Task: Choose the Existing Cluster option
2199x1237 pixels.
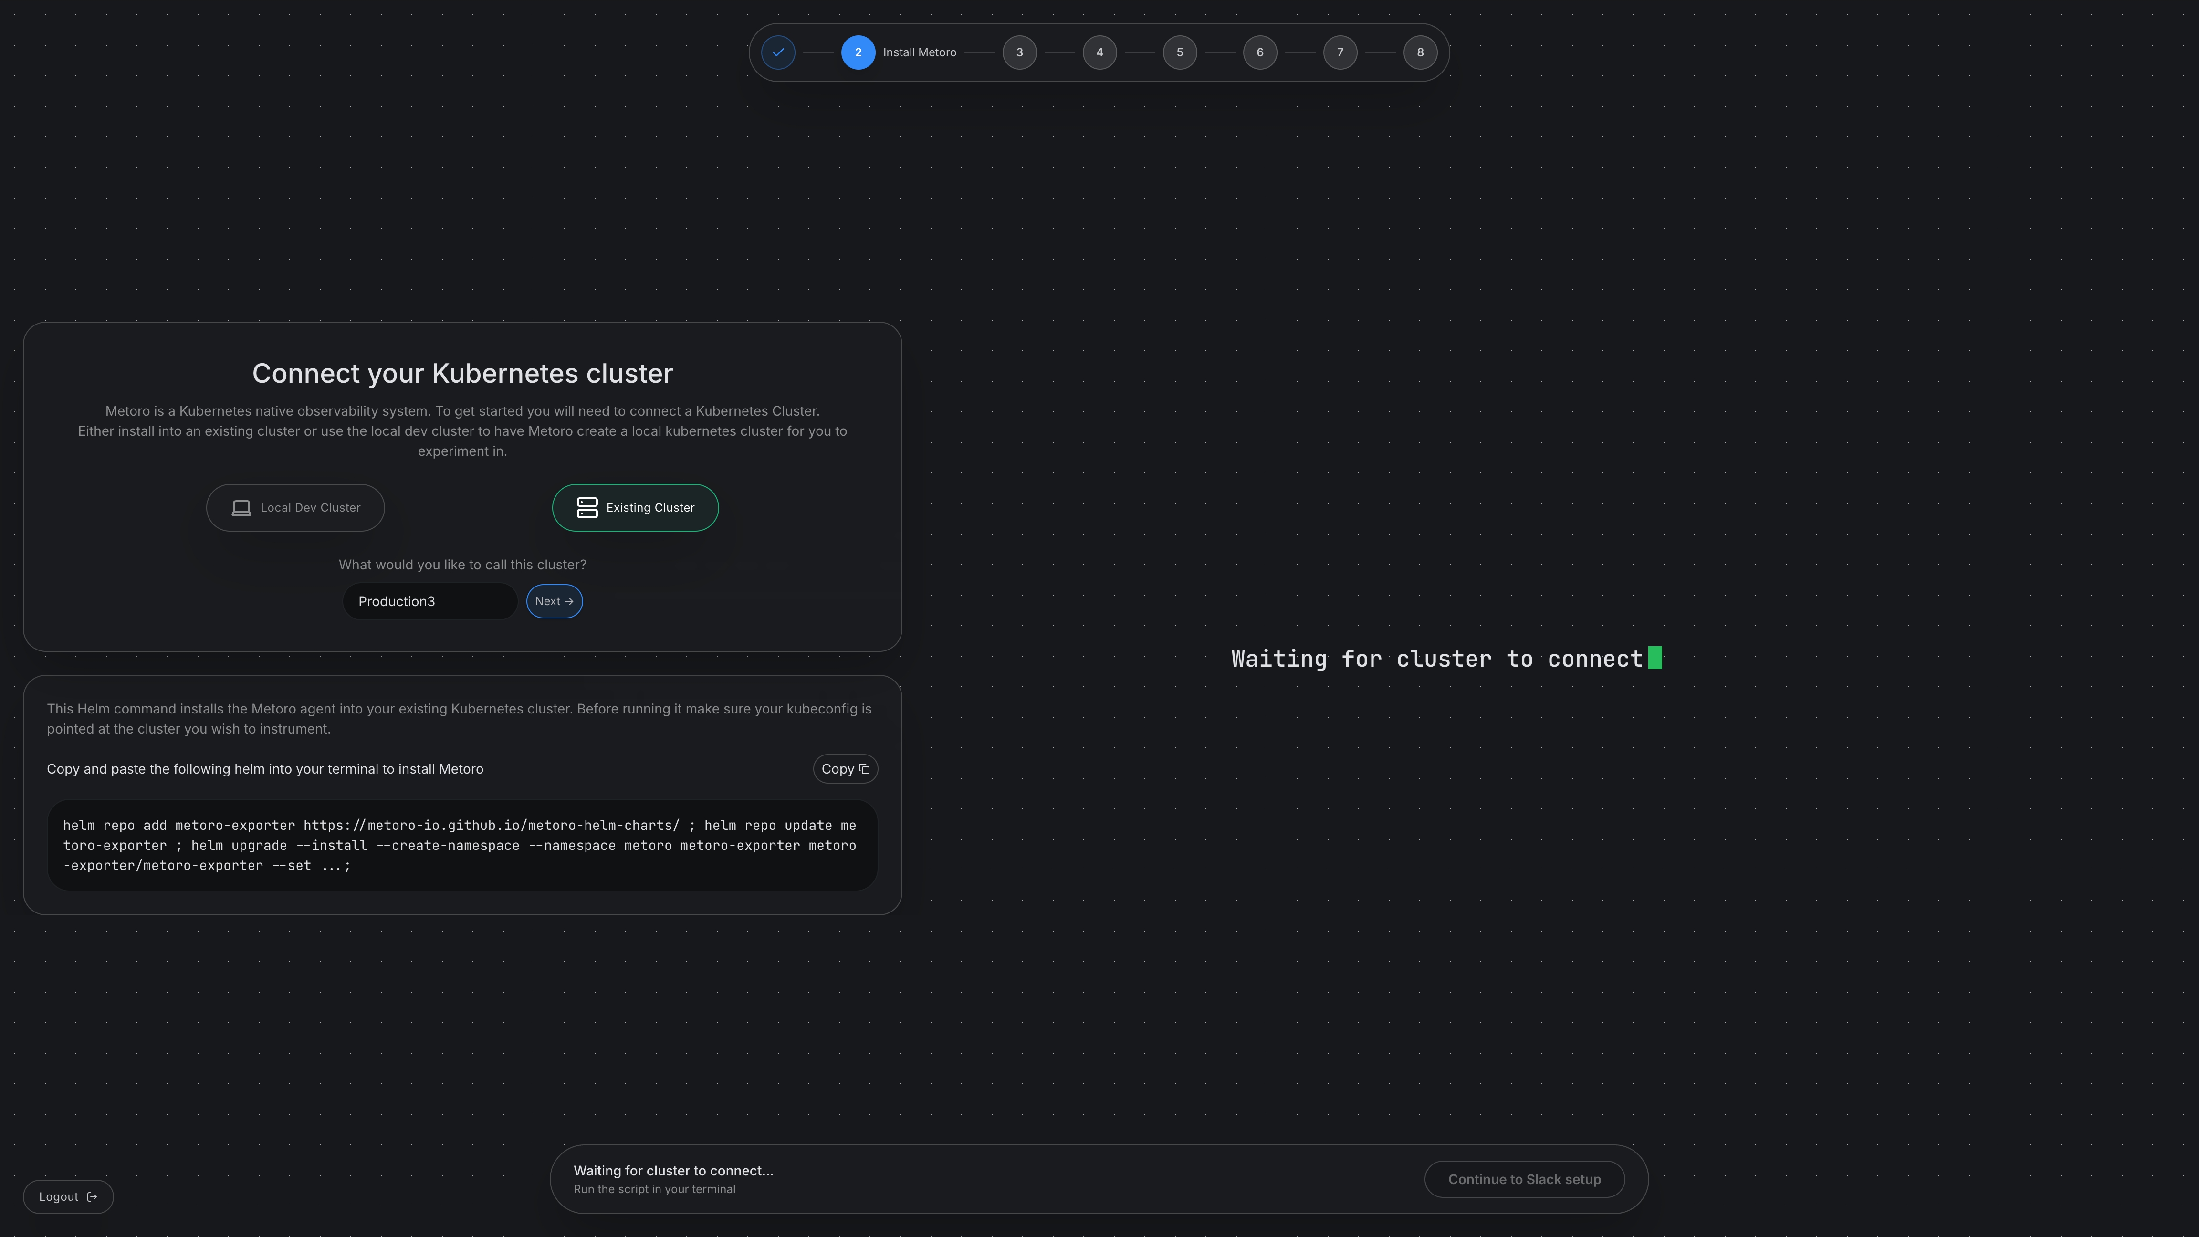Action: tap(635, 508)
